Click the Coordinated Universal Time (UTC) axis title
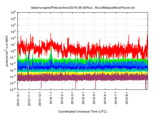 (82, 111)
